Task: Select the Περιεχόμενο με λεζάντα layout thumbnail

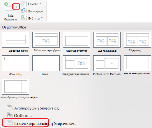Action: pos(76,63)
